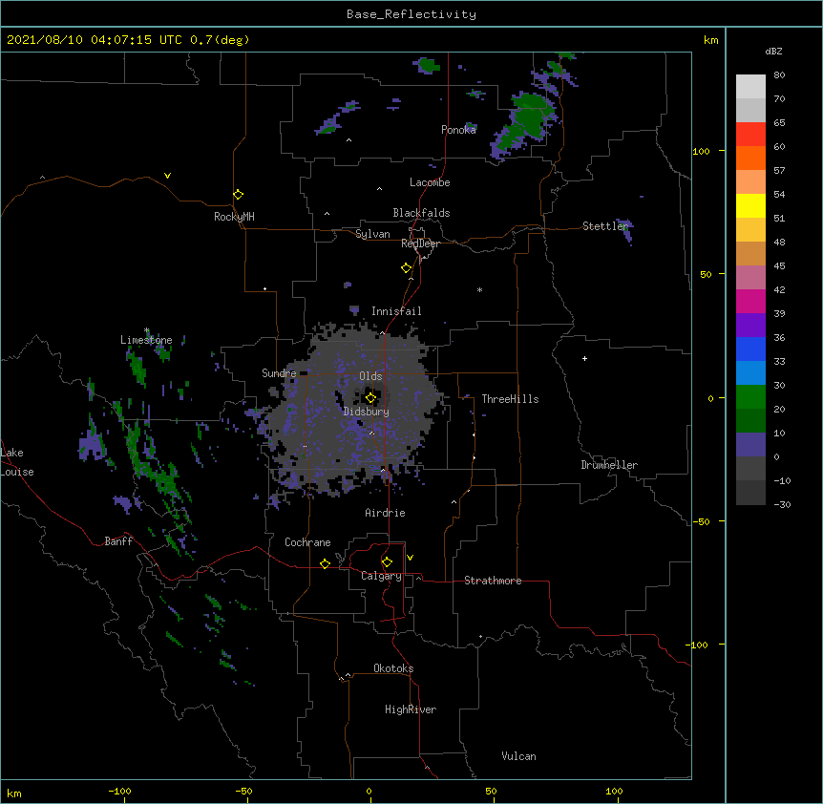This screenshot has height=804, width=823.
Task: Click the Lacombe city label
Action: [430, 182]
